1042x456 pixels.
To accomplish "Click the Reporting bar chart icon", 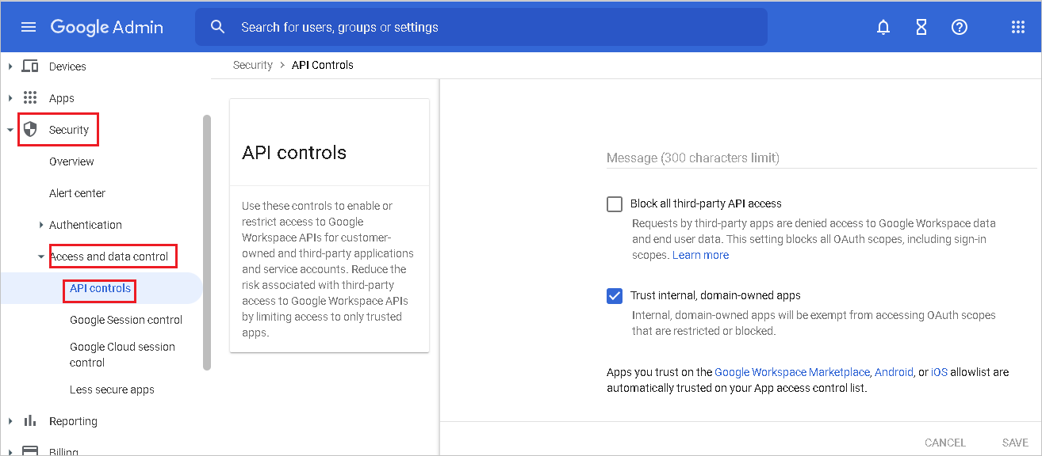I will pos(30,420).
